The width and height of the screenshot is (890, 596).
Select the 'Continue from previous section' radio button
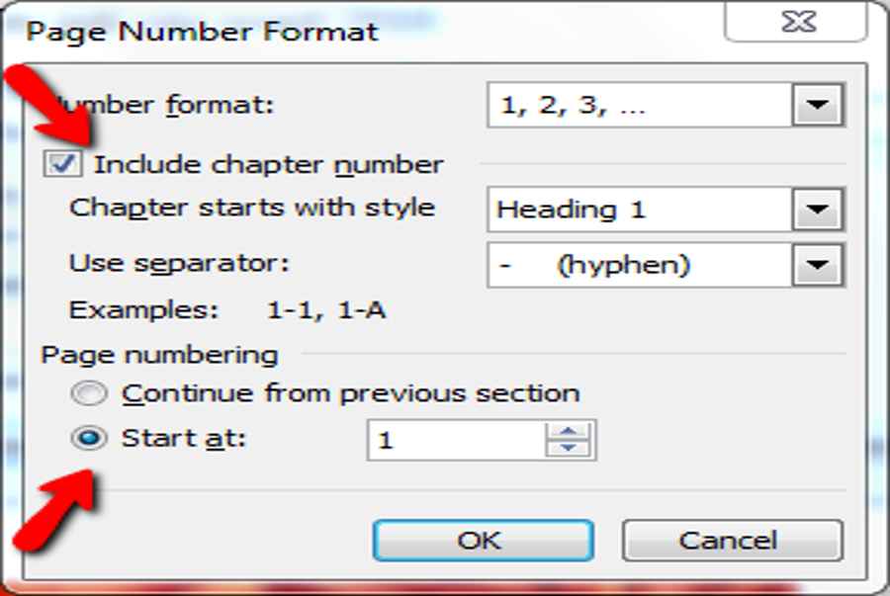tap(89, 393)
